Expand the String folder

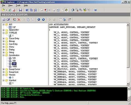point(4,52)
